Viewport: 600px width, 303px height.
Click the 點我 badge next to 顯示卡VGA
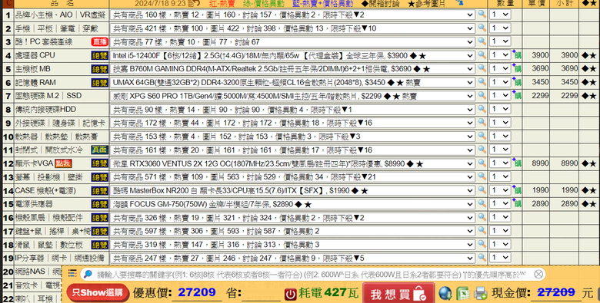coord(63,163)
